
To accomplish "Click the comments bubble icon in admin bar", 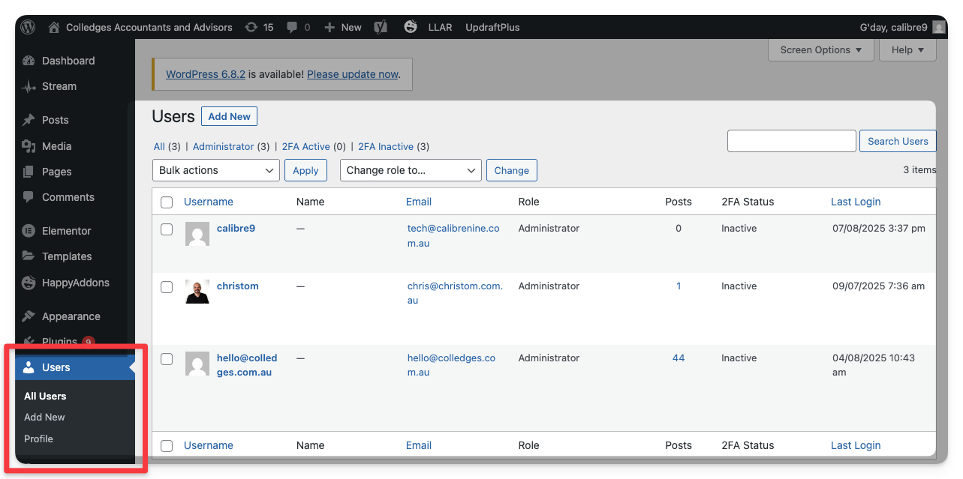I will (x=290, y=27).
